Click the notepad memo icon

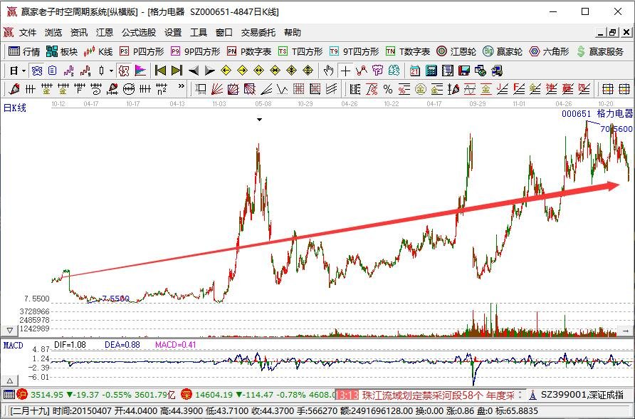(x=448, y=71)
